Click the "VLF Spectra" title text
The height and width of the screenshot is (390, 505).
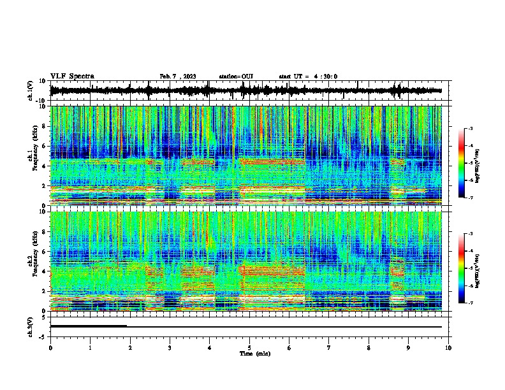[x=72, y=76]
